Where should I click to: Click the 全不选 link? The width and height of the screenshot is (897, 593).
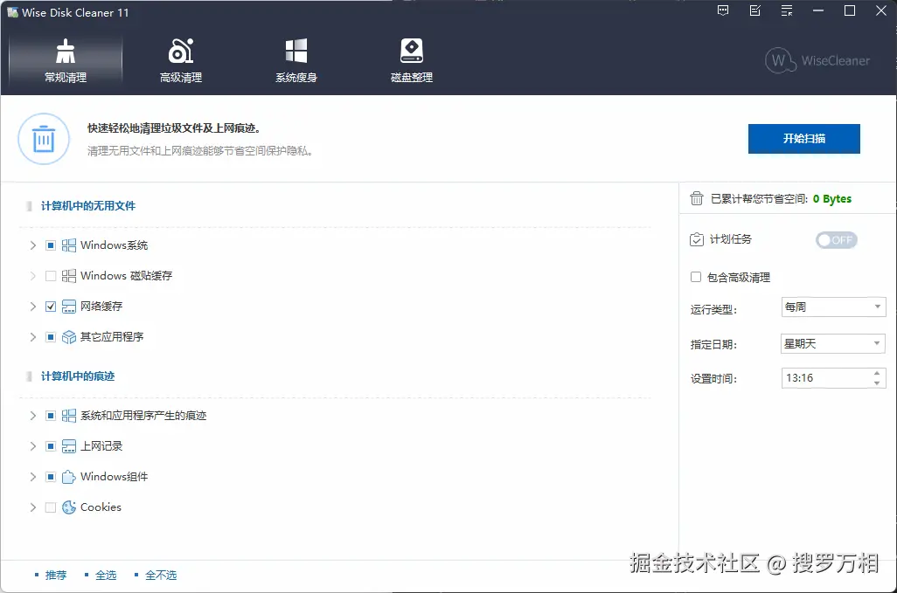coord(161,576)
